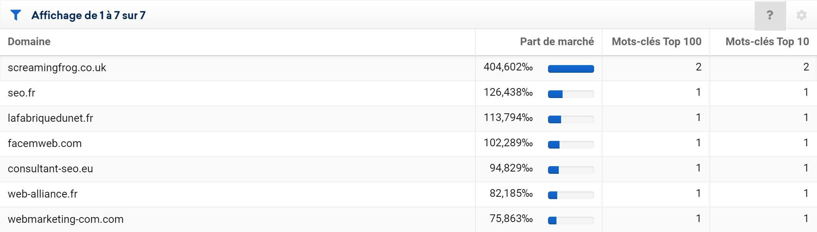Open the screamingfrog.co.uk domain row
The height and width of the screenshot is (232, 817).
tap(57, 68)
